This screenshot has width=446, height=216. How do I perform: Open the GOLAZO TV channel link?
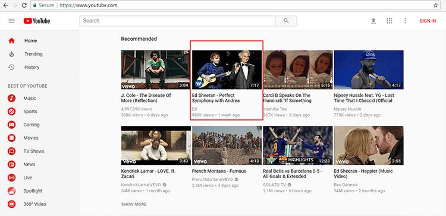pyautogui.click(x=274, y=185)
